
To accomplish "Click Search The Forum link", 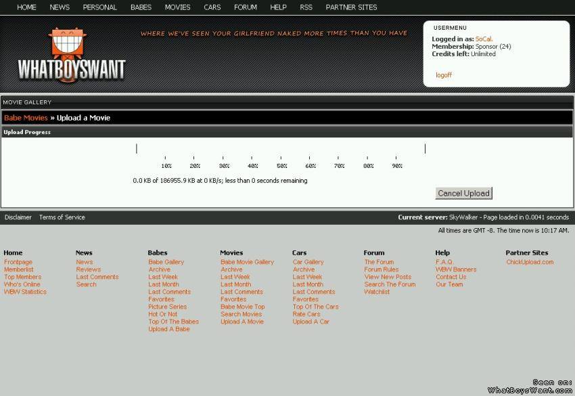I will (390, 284).
